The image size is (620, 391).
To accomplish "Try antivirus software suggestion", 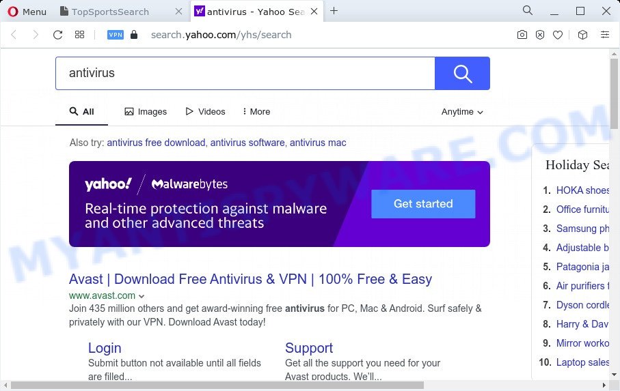I will pyautogui.click(x=247, y=143).
